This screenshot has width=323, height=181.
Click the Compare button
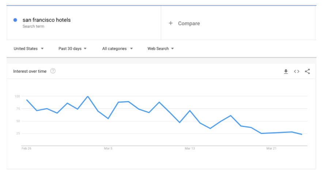[189, 23]
